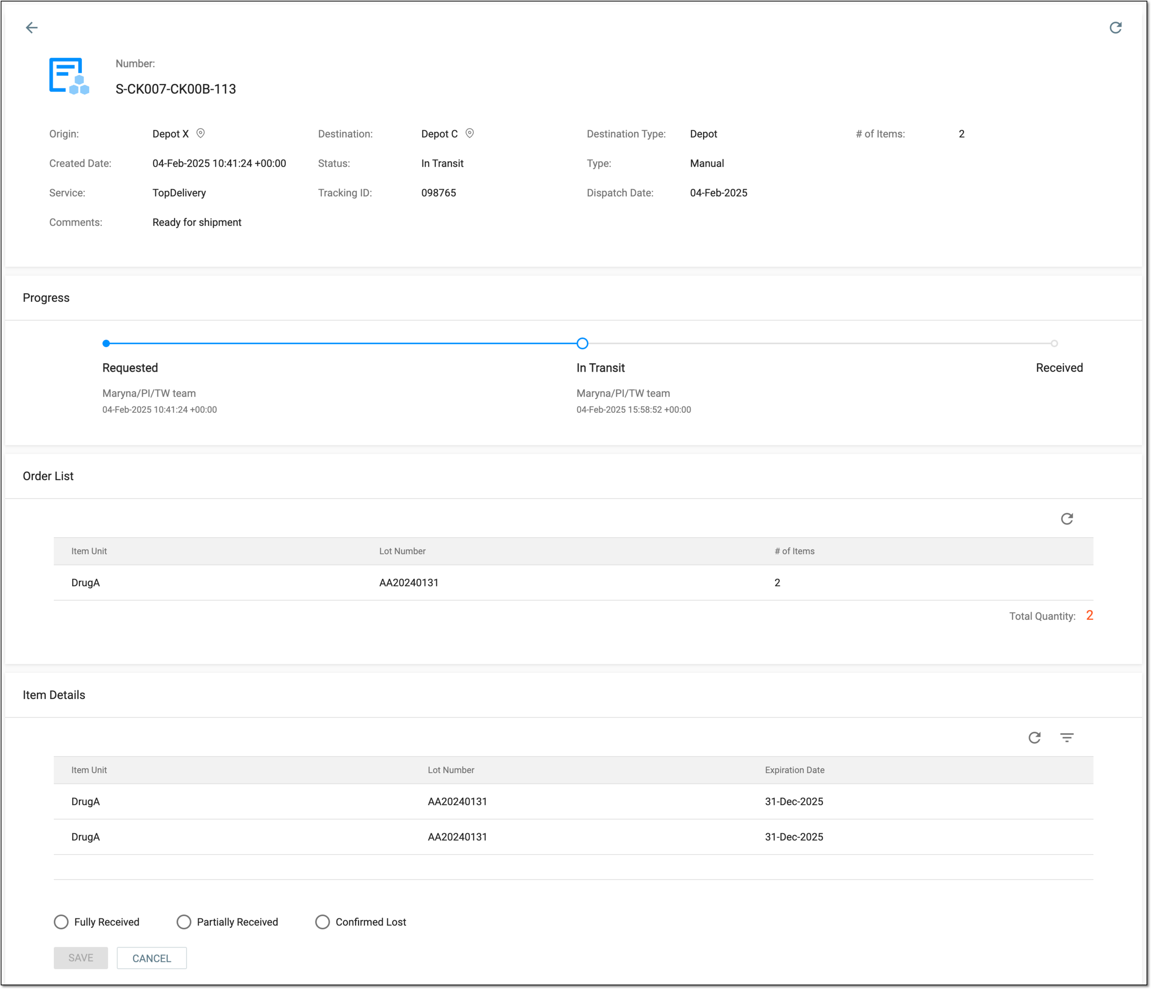Refresh the Item Details table

(1034, 737)
